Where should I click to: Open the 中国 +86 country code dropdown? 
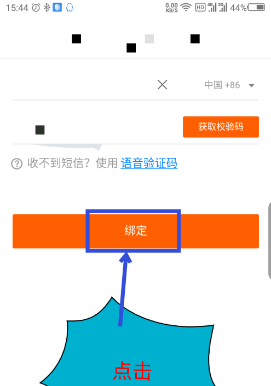[229, 85]
